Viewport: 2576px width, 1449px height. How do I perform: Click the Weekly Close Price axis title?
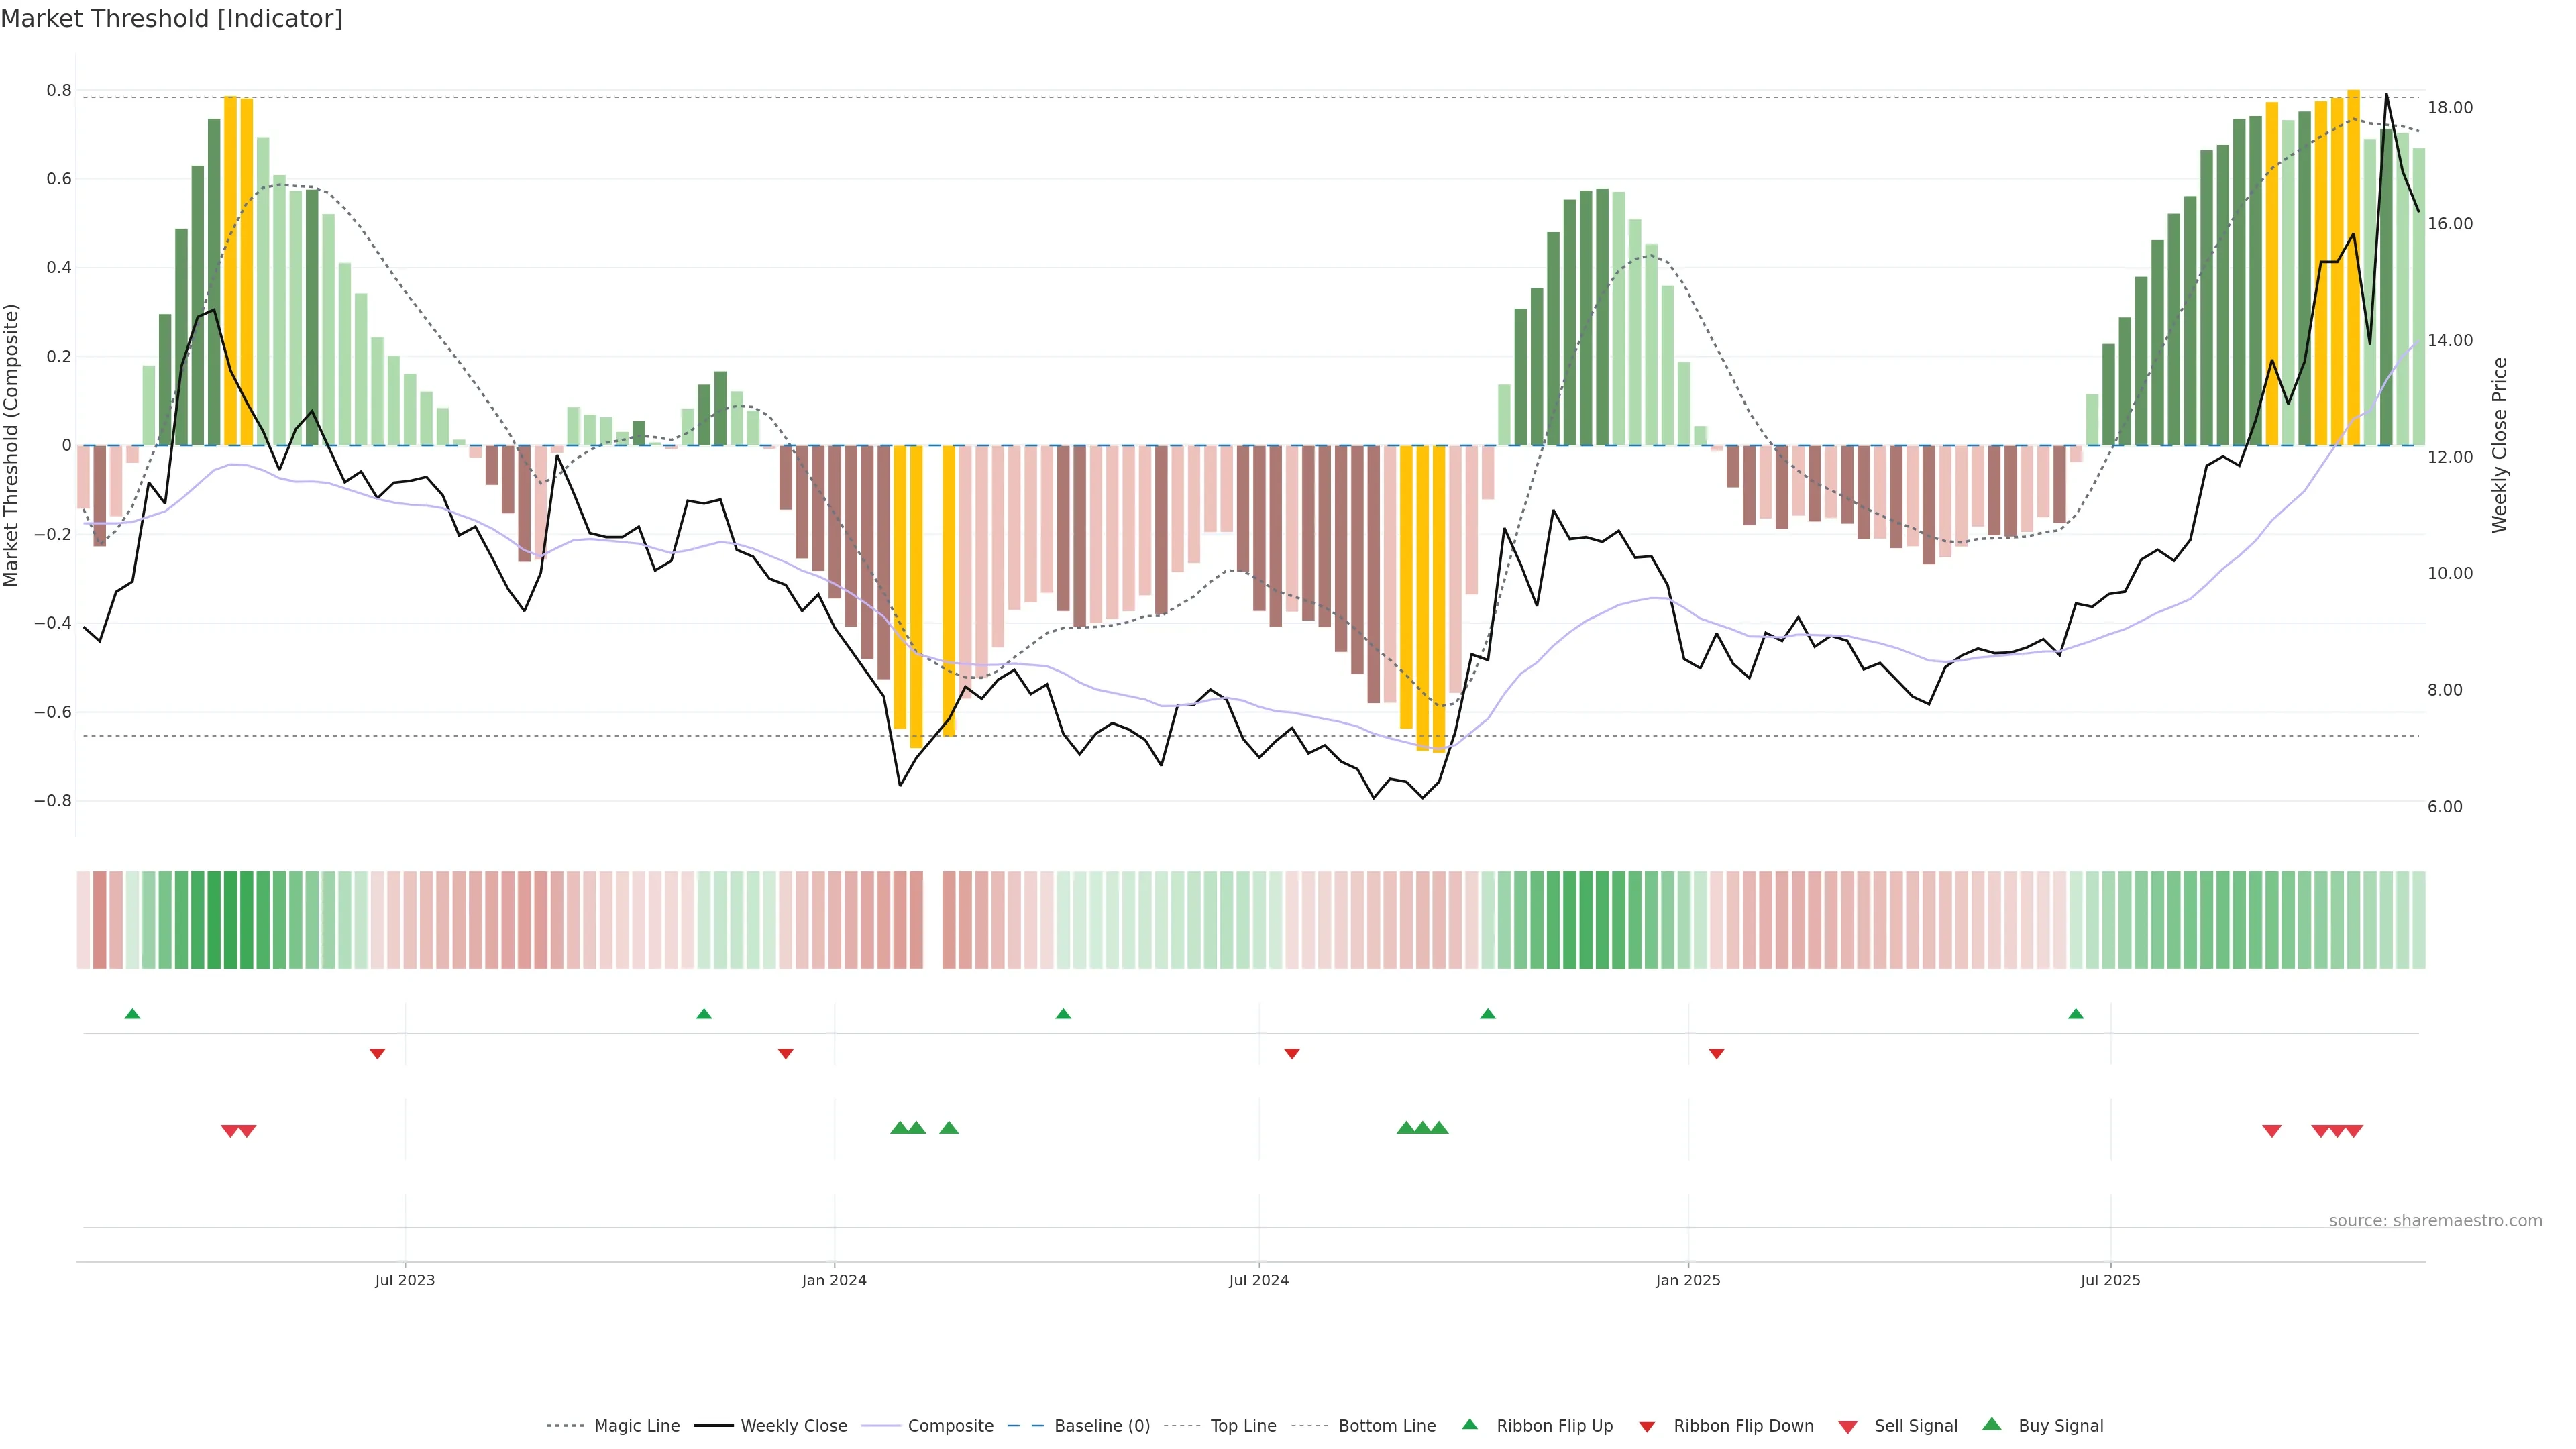point(2499,445)
